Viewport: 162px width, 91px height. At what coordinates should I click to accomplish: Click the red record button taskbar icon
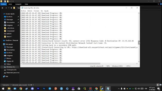coord(91,89)
